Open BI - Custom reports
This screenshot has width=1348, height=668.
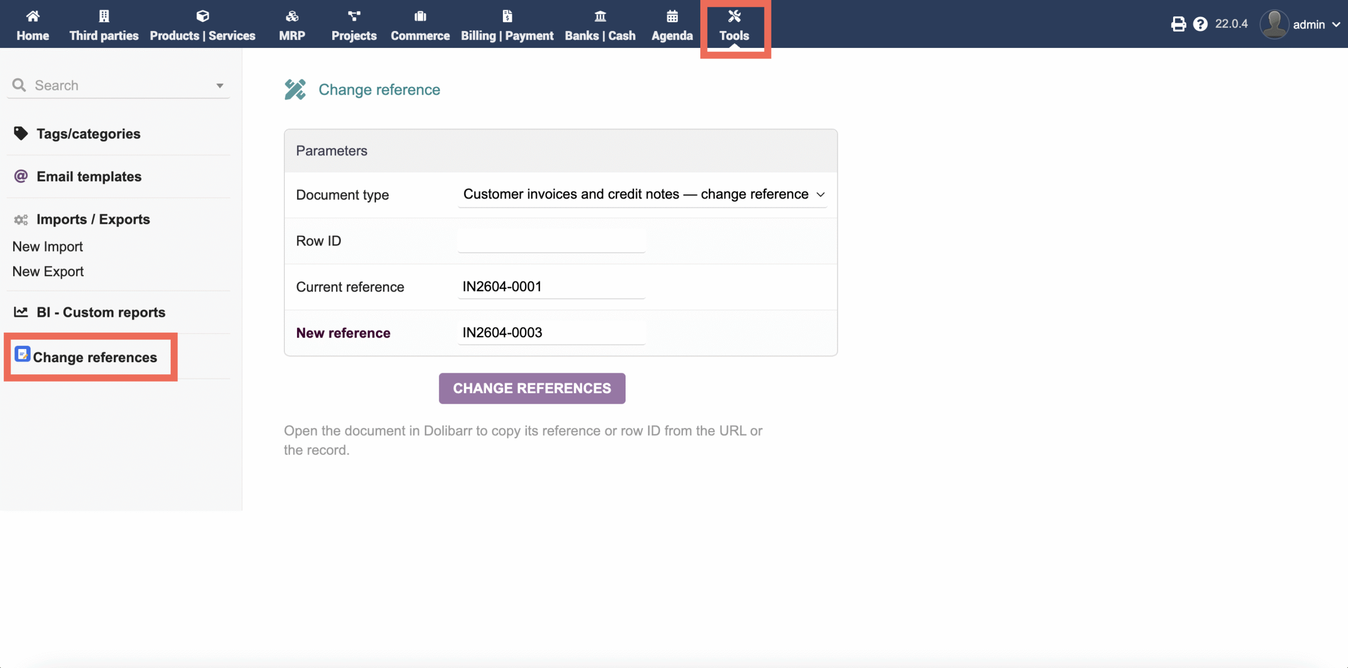100,312
